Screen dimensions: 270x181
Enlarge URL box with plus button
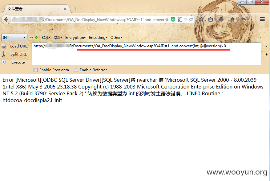click(266, 54)
